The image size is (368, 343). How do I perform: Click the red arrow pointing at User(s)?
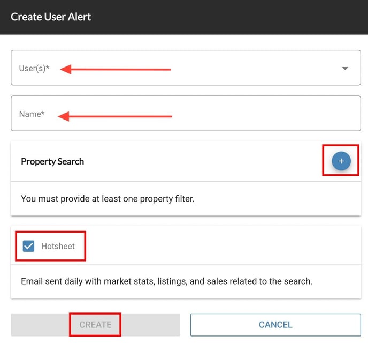[x=115, y=69]
